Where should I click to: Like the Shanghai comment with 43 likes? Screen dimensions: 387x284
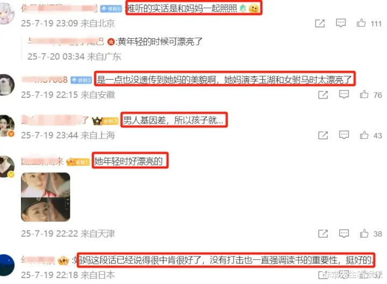tap(364, 135)
